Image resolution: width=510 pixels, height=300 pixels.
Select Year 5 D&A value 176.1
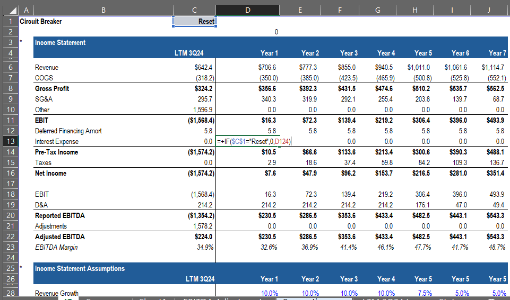coord(423,205)
